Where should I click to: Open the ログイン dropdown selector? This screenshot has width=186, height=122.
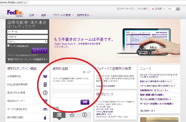(x=27, y=42)
